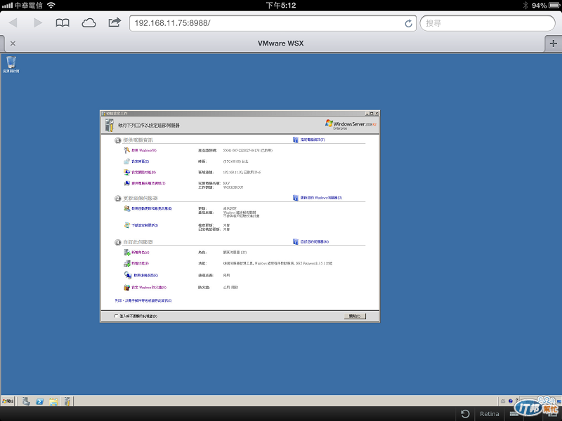Open Windows Explorer folder taskbar icon
The width and height of the screenshot is (562, 421).
53,401
